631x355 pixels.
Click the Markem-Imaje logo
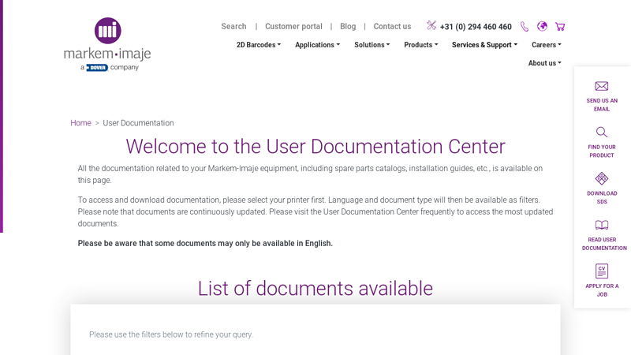(107, 44)
